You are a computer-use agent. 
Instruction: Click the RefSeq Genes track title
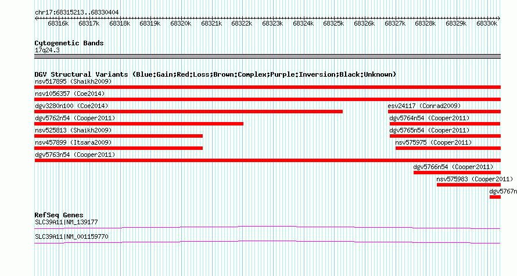59,215
